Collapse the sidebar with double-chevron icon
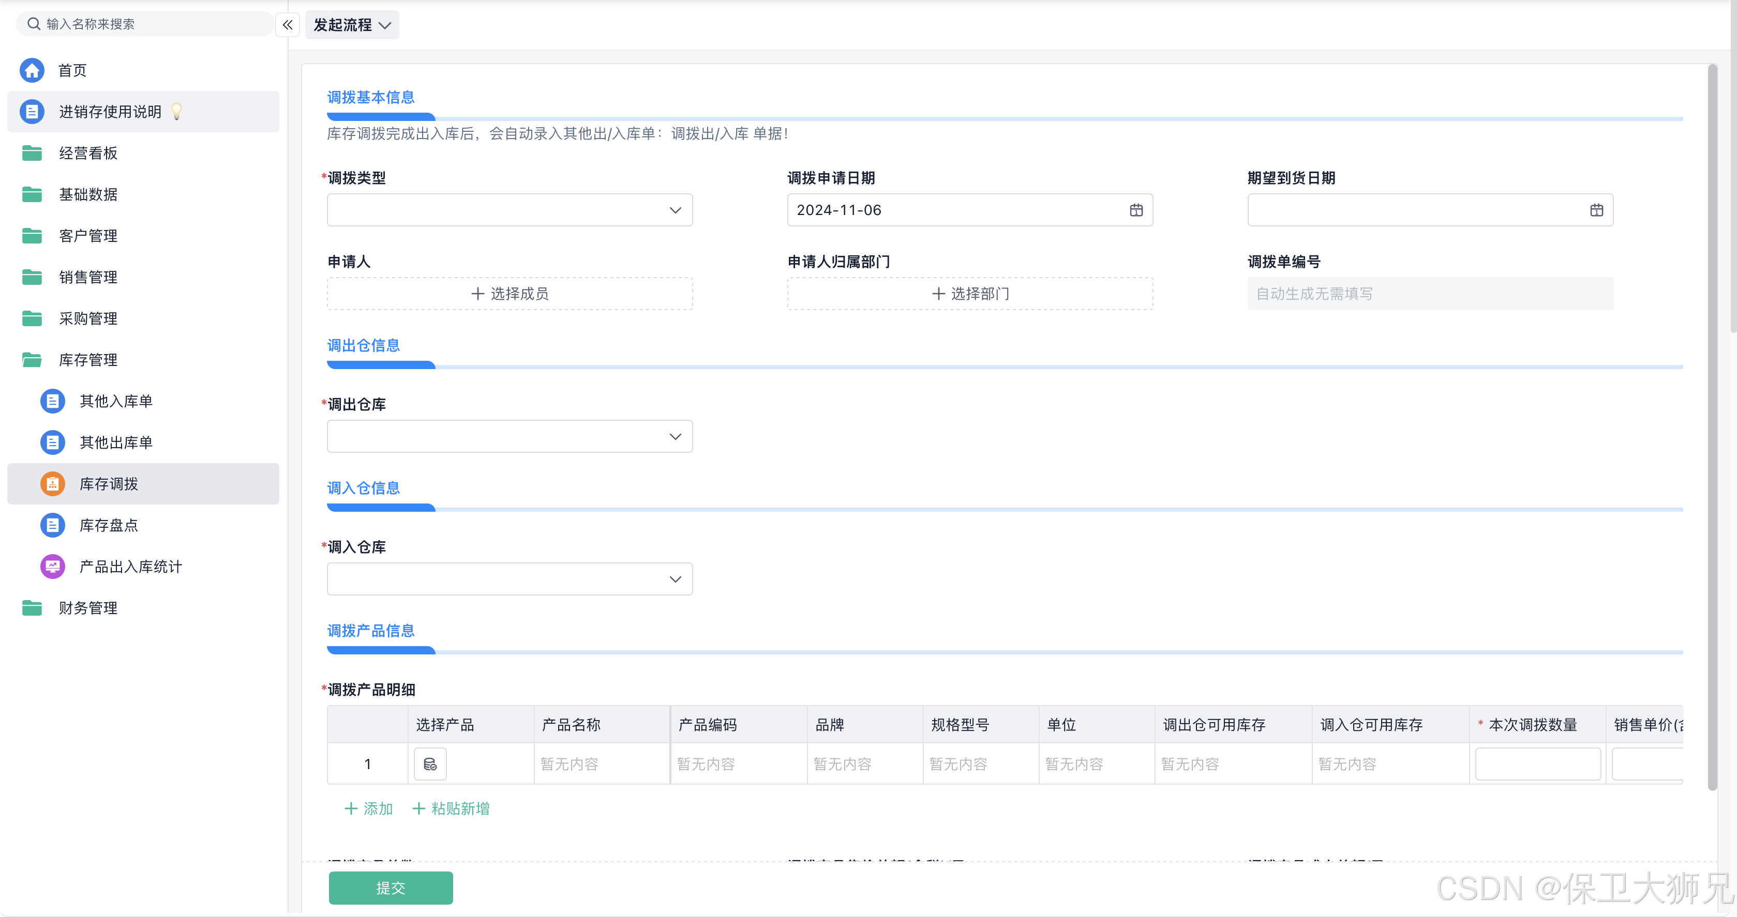Viewport: 1737px width, 917px height. click(287, 25)
